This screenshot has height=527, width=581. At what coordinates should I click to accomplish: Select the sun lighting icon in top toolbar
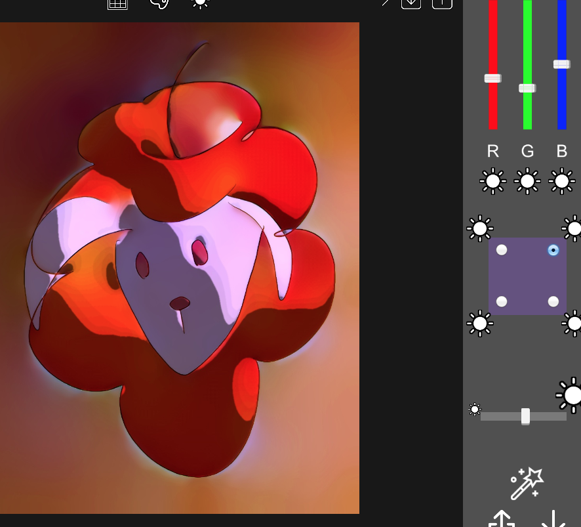coord(200,3)
